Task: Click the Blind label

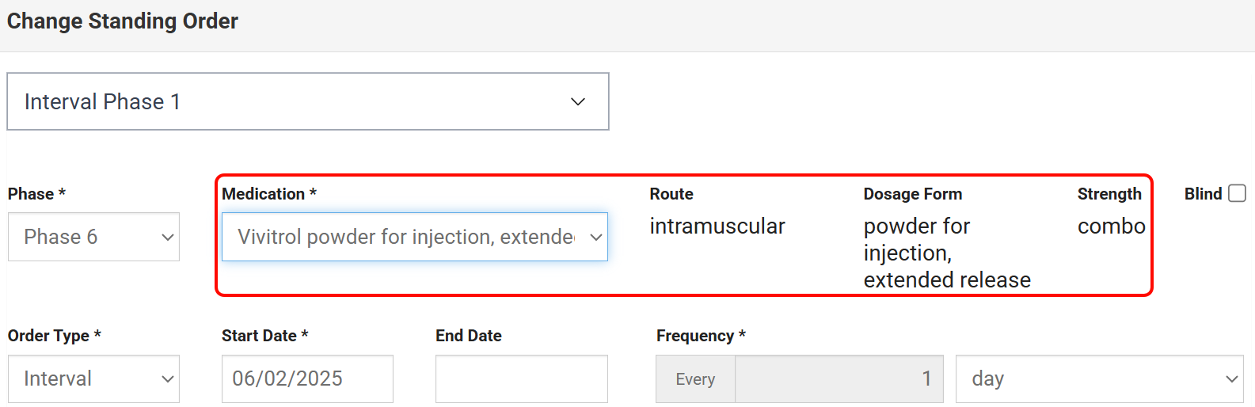Action: (1203, 194)
